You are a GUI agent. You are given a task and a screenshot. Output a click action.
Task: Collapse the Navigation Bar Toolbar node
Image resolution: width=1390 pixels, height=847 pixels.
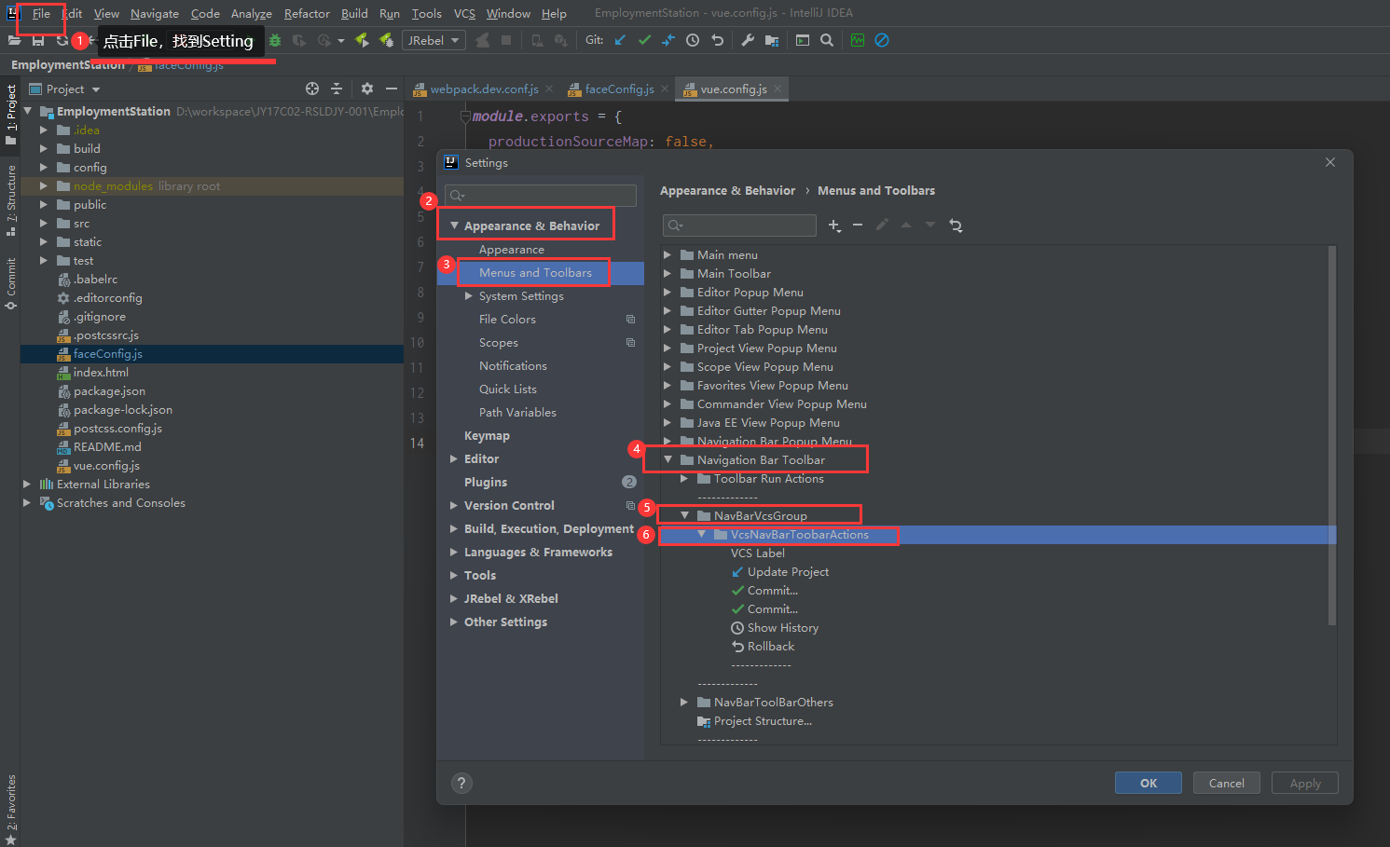[667, 460]
